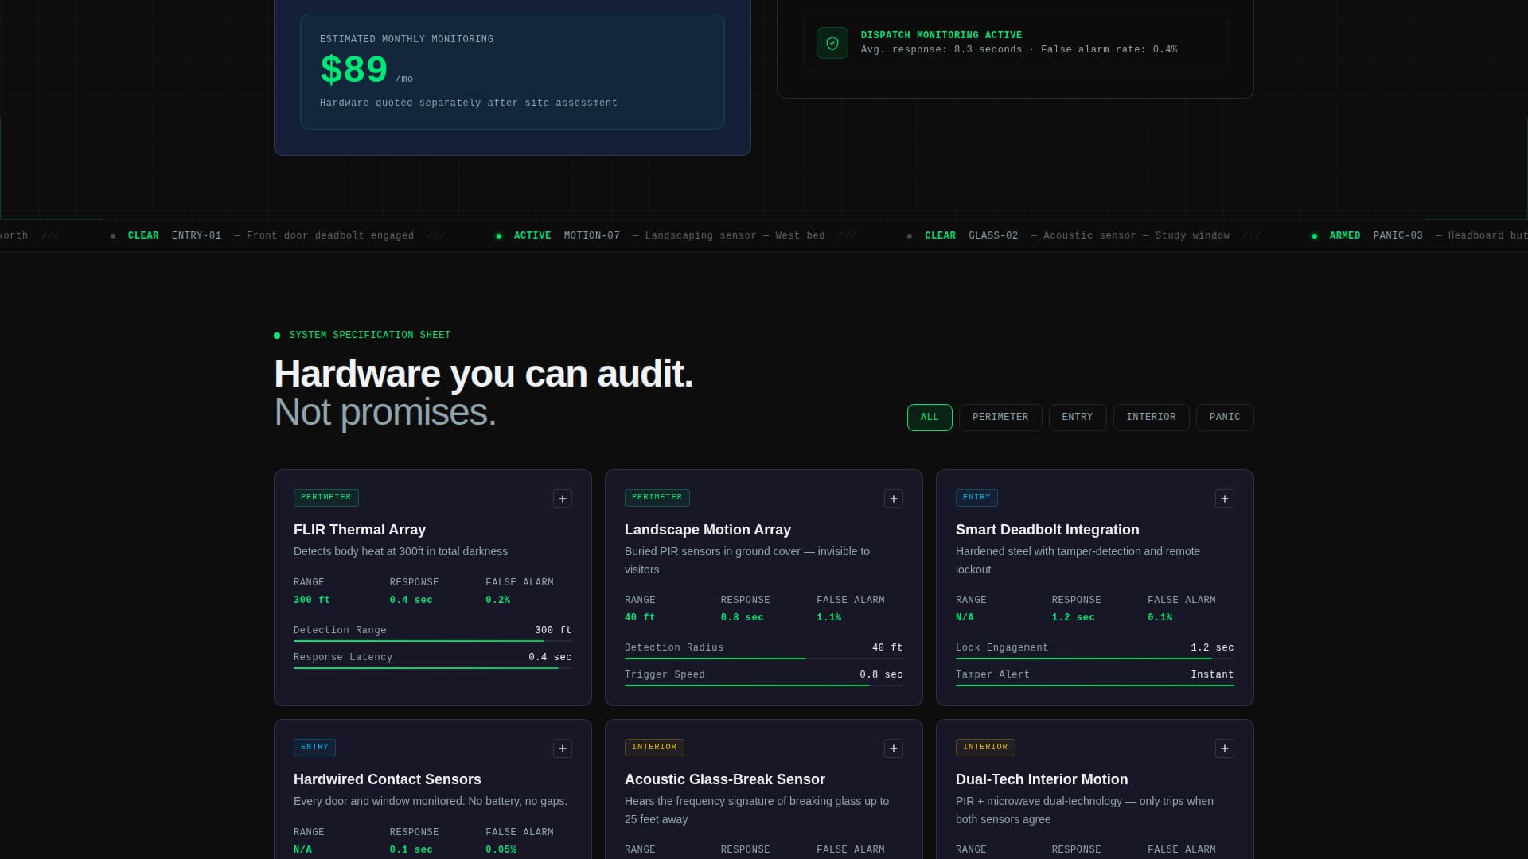1528x859 pixels.
Task: Expand the Smart Deadbolt Integration card
Action: coord(1224,499)
